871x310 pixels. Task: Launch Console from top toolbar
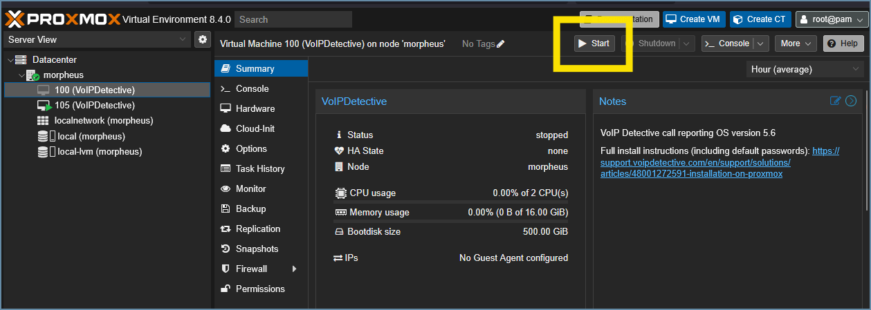coord(728,43)
